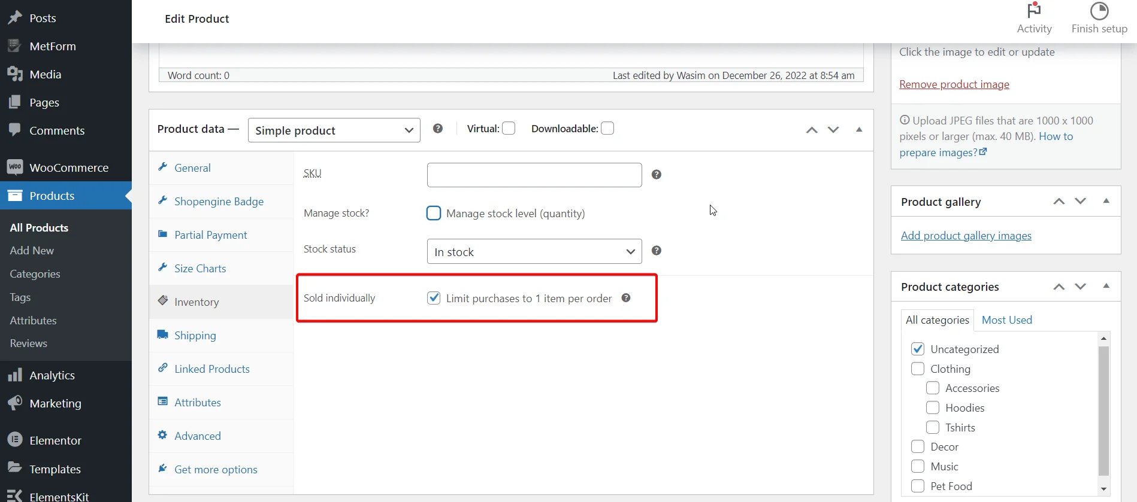
Task: Open the Attributes product data tab
Action: point(221,403)
